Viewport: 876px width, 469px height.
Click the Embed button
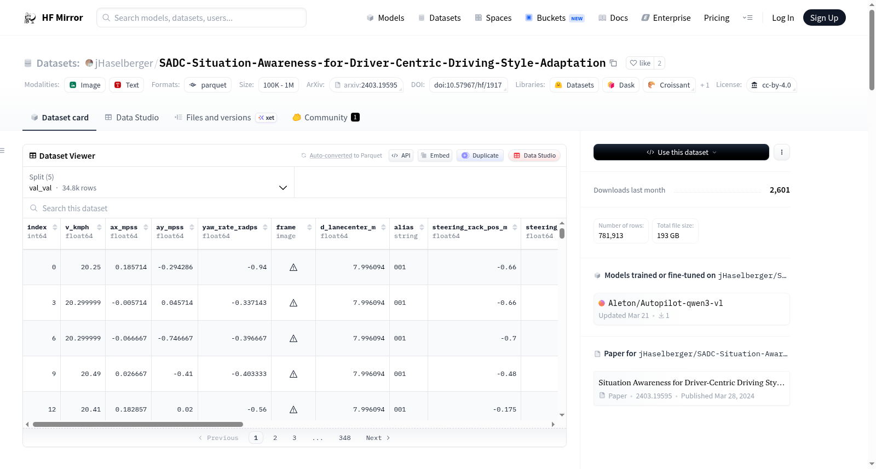point(435,155)
